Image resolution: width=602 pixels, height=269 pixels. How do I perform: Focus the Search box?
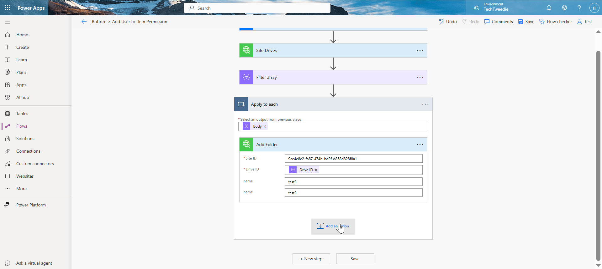pyautogui.click(x=257, y=8)
